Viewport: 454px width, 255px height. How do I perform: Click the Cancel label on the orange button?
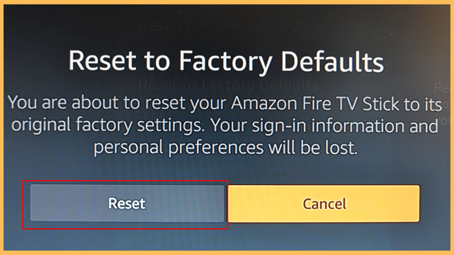[324, 203]
